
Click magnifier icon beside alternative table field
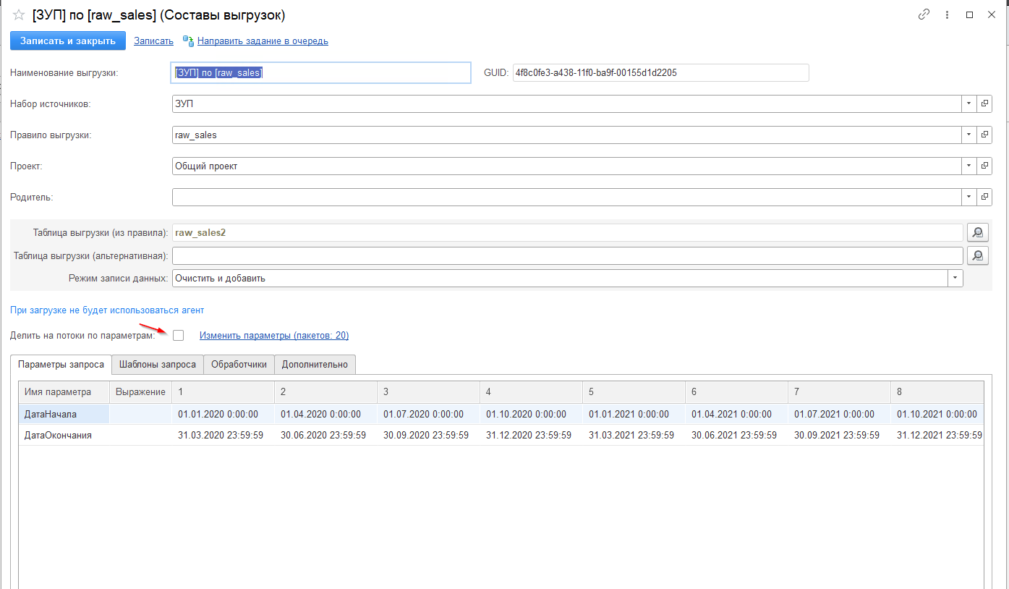(977, 256)
